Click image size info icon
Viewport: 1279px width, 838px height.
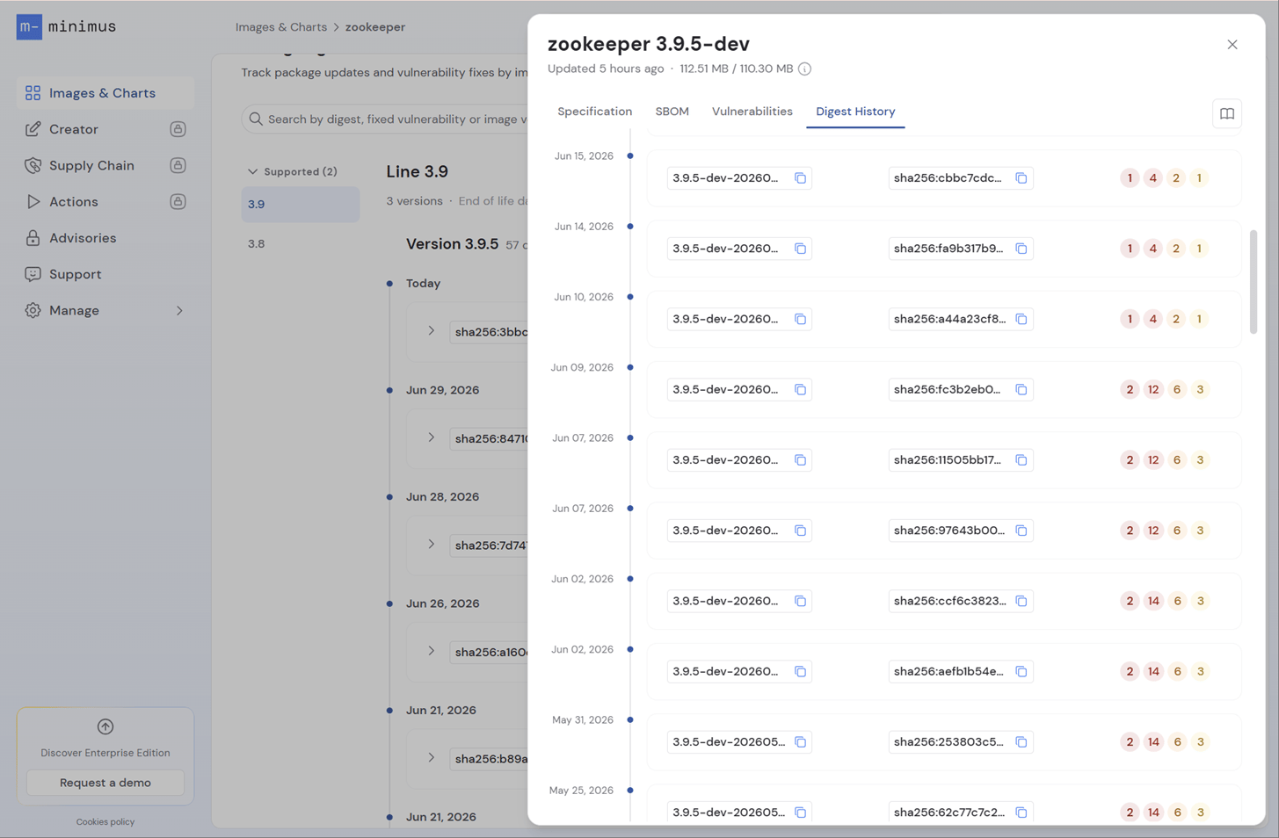804,69
